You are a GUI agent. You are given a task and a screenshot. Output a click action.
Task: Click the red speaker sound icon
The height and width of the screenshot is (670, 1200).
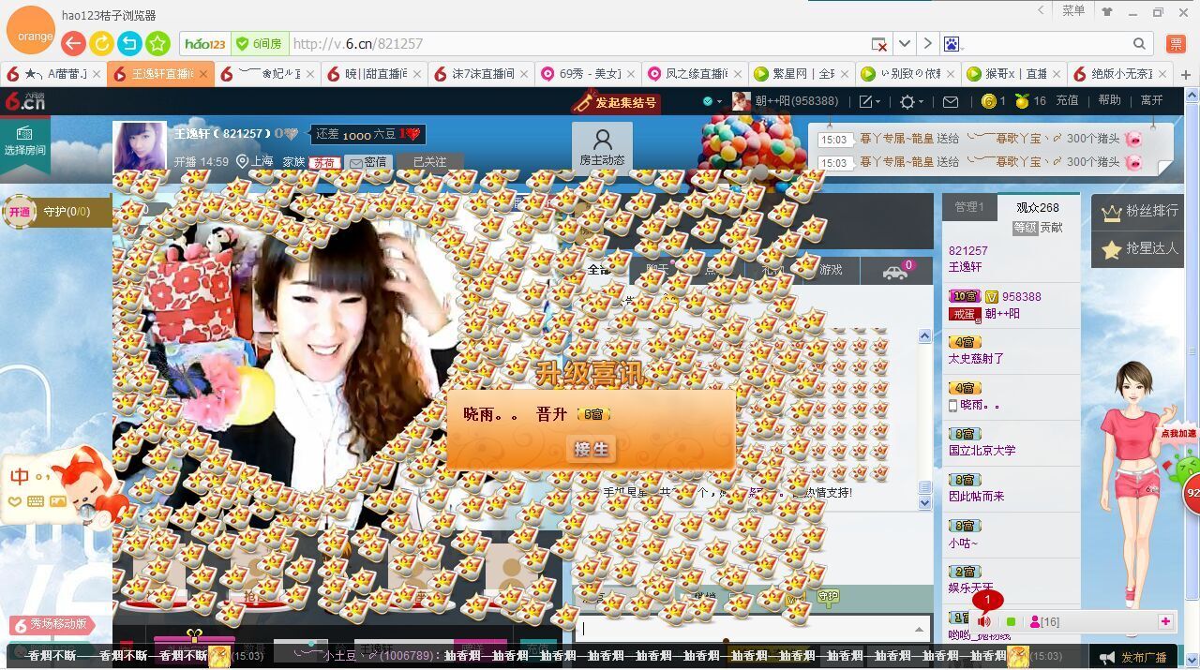click(x=983, y=622)
